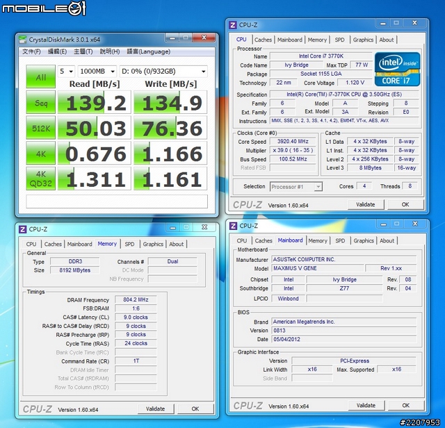The height and width of the screenshot is (428, 445).
Task: Switch to Memory tab in CPU window
Action: point(317,40)
